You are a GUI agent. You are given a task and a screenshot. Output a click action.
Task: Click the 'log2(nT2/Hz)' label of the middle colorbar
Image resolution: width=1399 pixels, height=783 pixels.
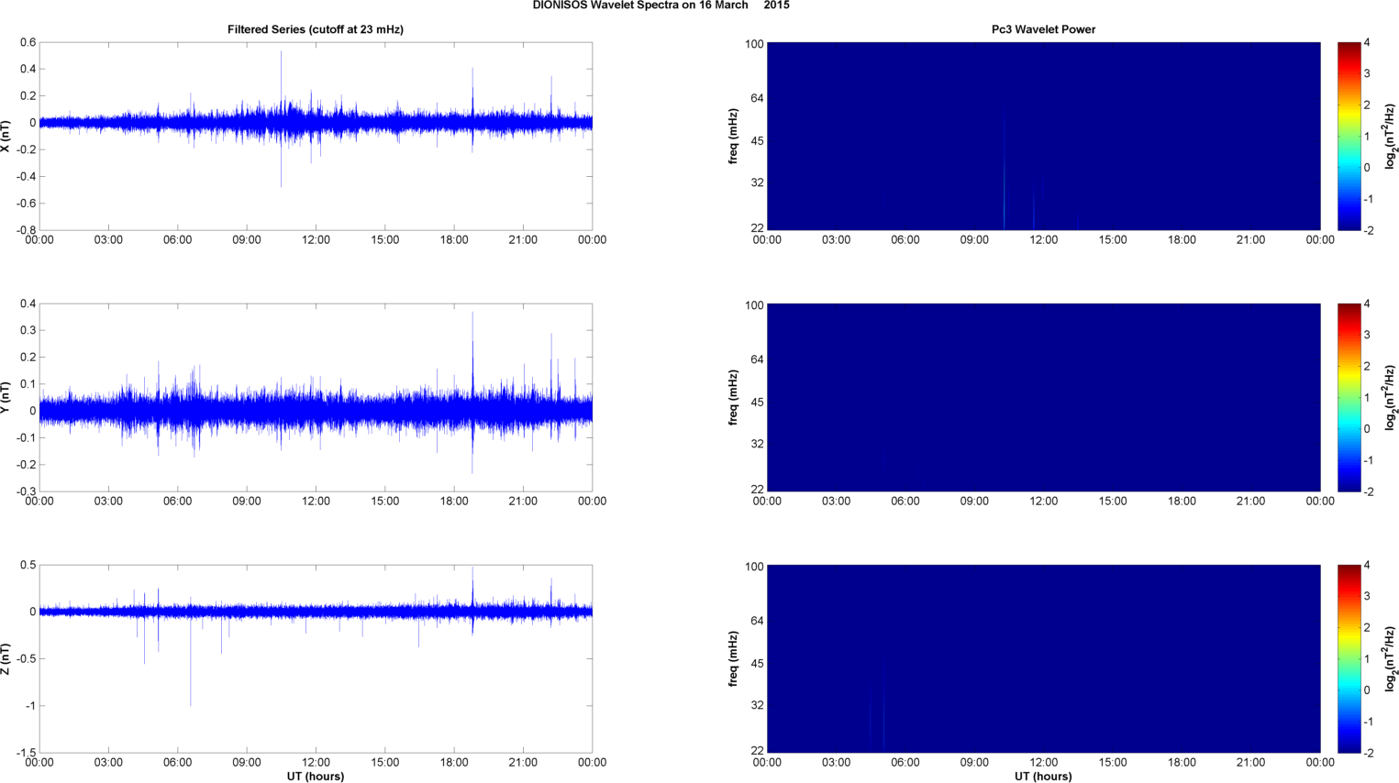1391,397
